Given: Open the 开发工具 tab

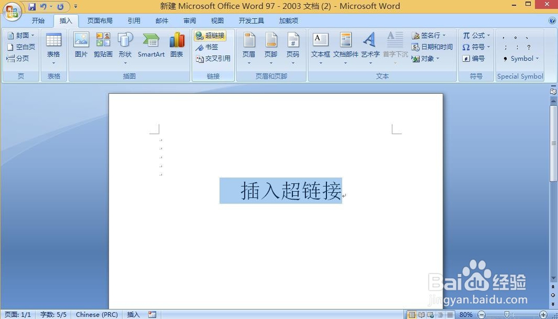Looking at the screenshot, I should click(251, 21).
